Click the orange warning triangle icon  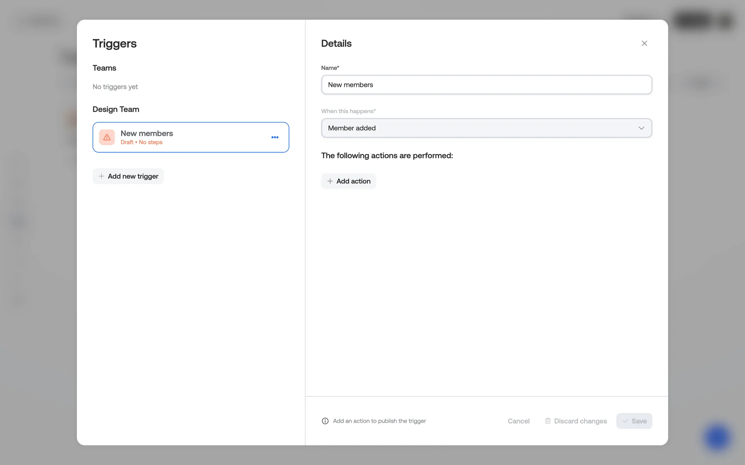[107, 137]
